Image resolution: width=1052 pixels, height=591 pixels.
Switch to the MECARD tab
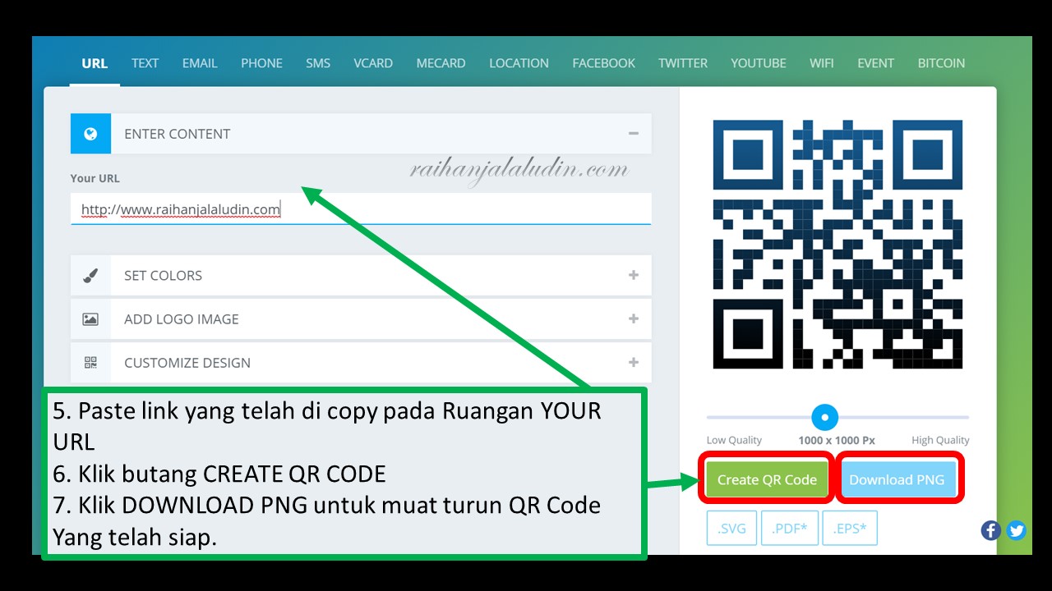point(441,63)
